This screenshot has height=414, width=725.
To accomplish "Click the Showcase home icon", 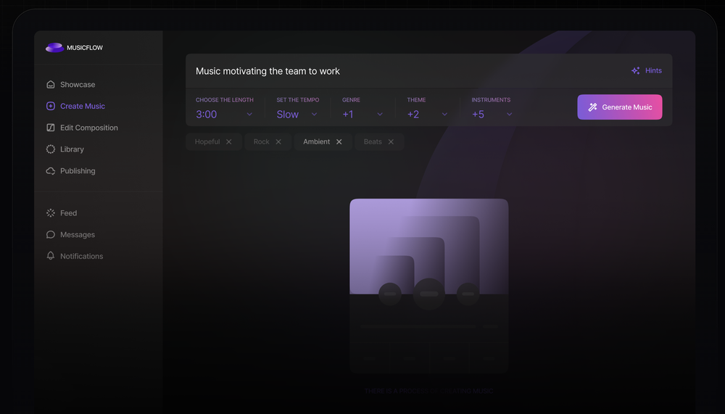I will [51, 85].
